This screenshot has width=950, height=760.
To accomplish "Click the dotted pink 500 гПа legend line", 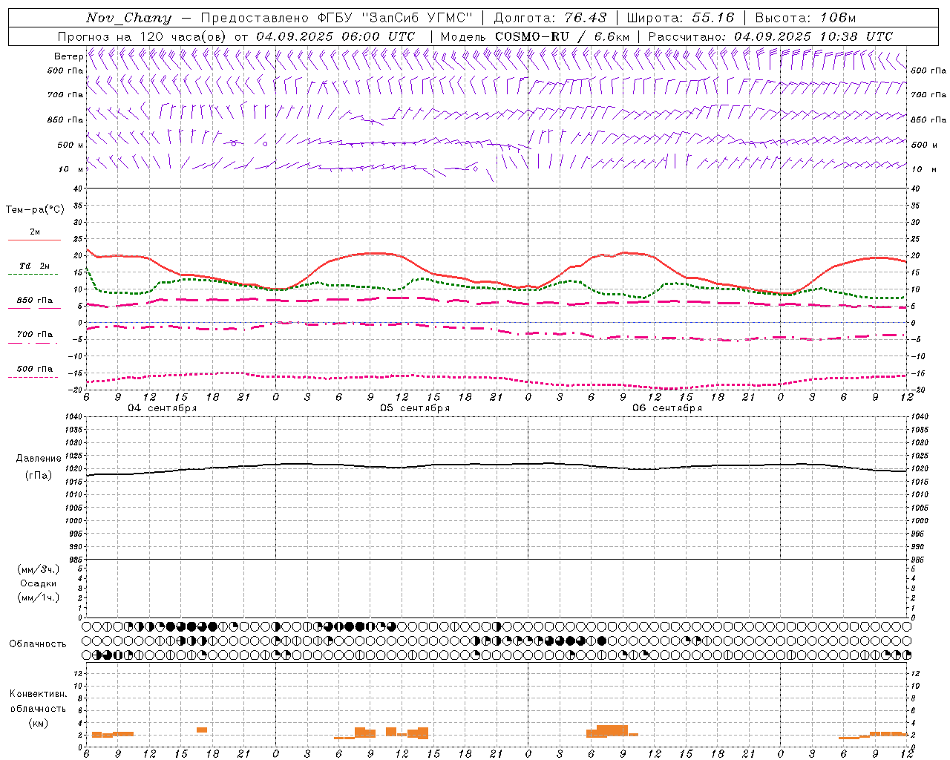I will pos(33,377).
